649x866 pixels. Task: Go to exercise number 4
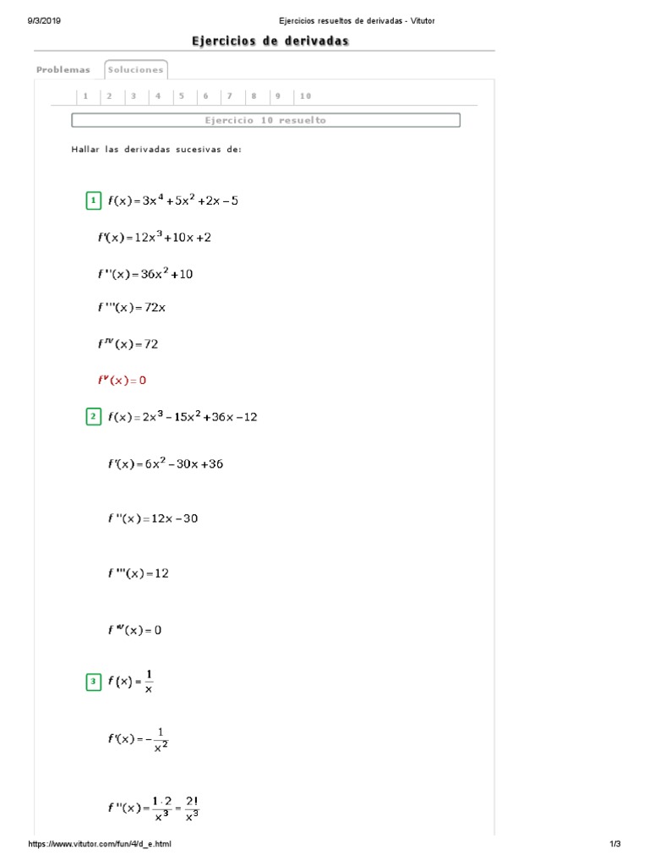[x=158, y=96]
